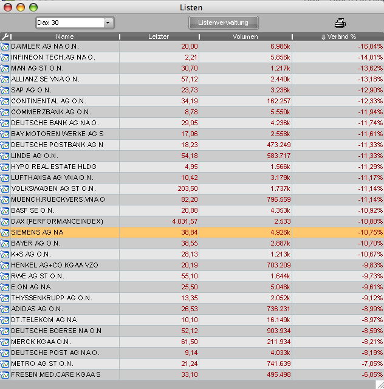Open chart icon for THYSSENKRUPP AG O.N.
Image resolution: width=384 pixels, height=389 pixels.
click(5, 298)
